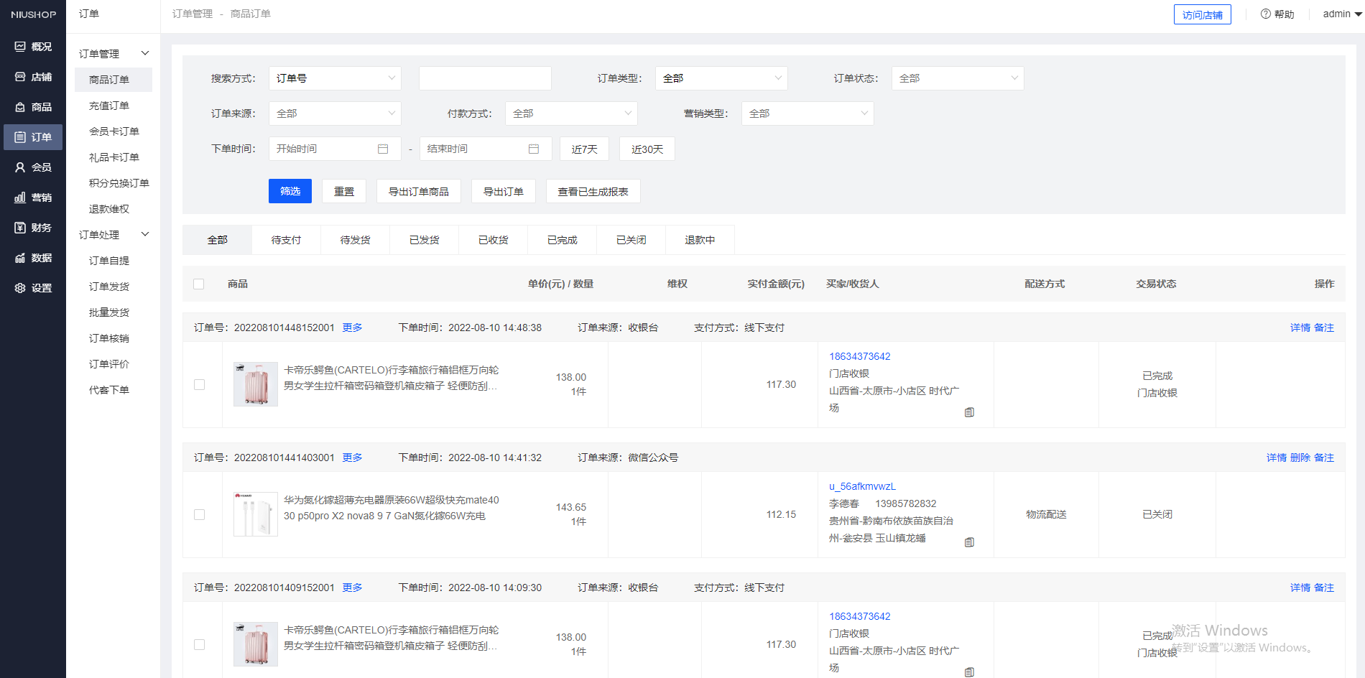1365x678 pixels.
Task: Check the select-all orders checkbox
Action: coord(199,284)
